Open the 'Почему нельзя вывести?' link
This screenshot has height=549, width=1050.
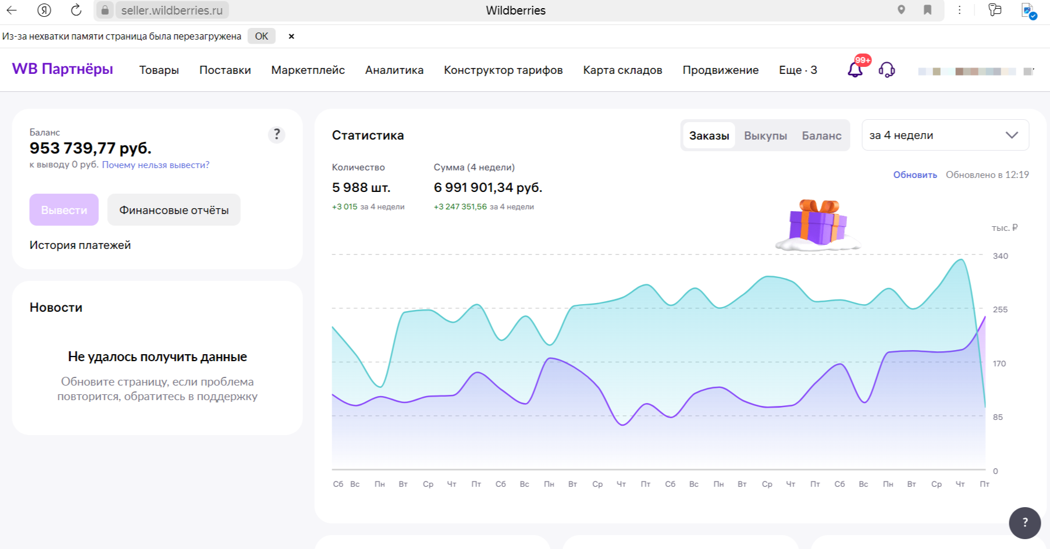tap(155, 165)
